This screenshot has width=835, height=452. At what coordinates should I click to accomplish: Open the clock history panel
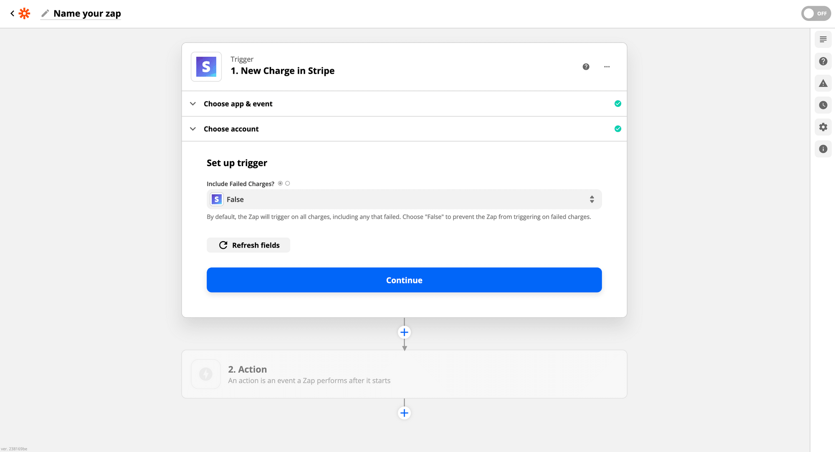(823, 105)
